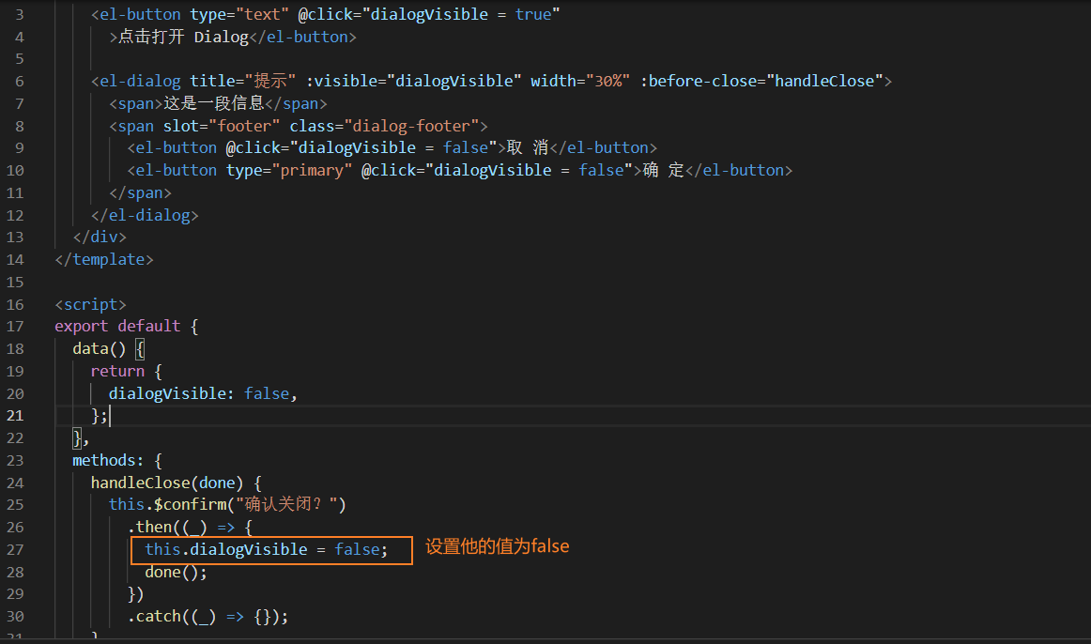Place cursor after "};" on line 21

(109, 416)
